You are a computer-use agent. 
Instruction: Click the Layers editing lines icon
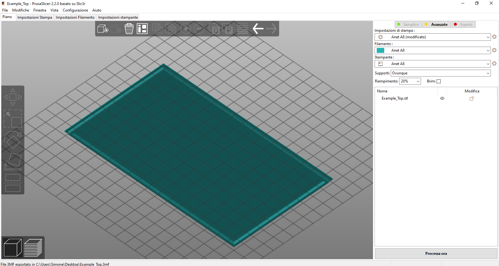pyautogui.click(x=243, y=29)
